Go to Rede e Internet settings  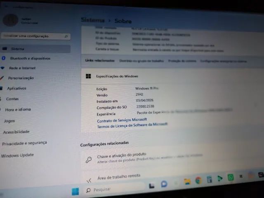(22, 68)
